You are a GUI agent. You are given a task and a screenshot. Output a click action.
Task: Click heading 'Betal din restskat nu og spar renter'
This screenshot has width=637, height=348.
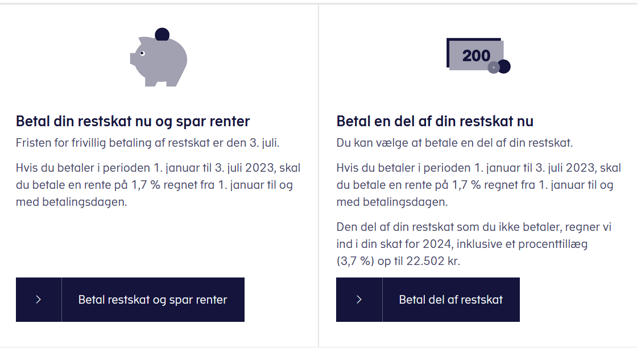click(x=133, y=121)
